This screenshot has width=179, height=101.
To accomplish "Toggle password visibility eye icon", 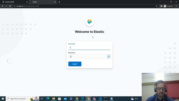I will click(x=109, y=56).
